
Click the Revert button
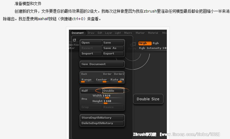pos(91,48)
